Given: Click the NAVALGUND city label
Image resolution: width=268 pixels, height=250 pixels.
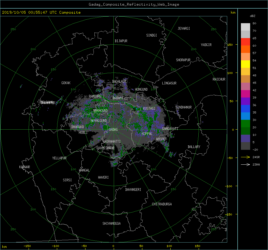Looking at the screenshot, I should coord(99,121).
